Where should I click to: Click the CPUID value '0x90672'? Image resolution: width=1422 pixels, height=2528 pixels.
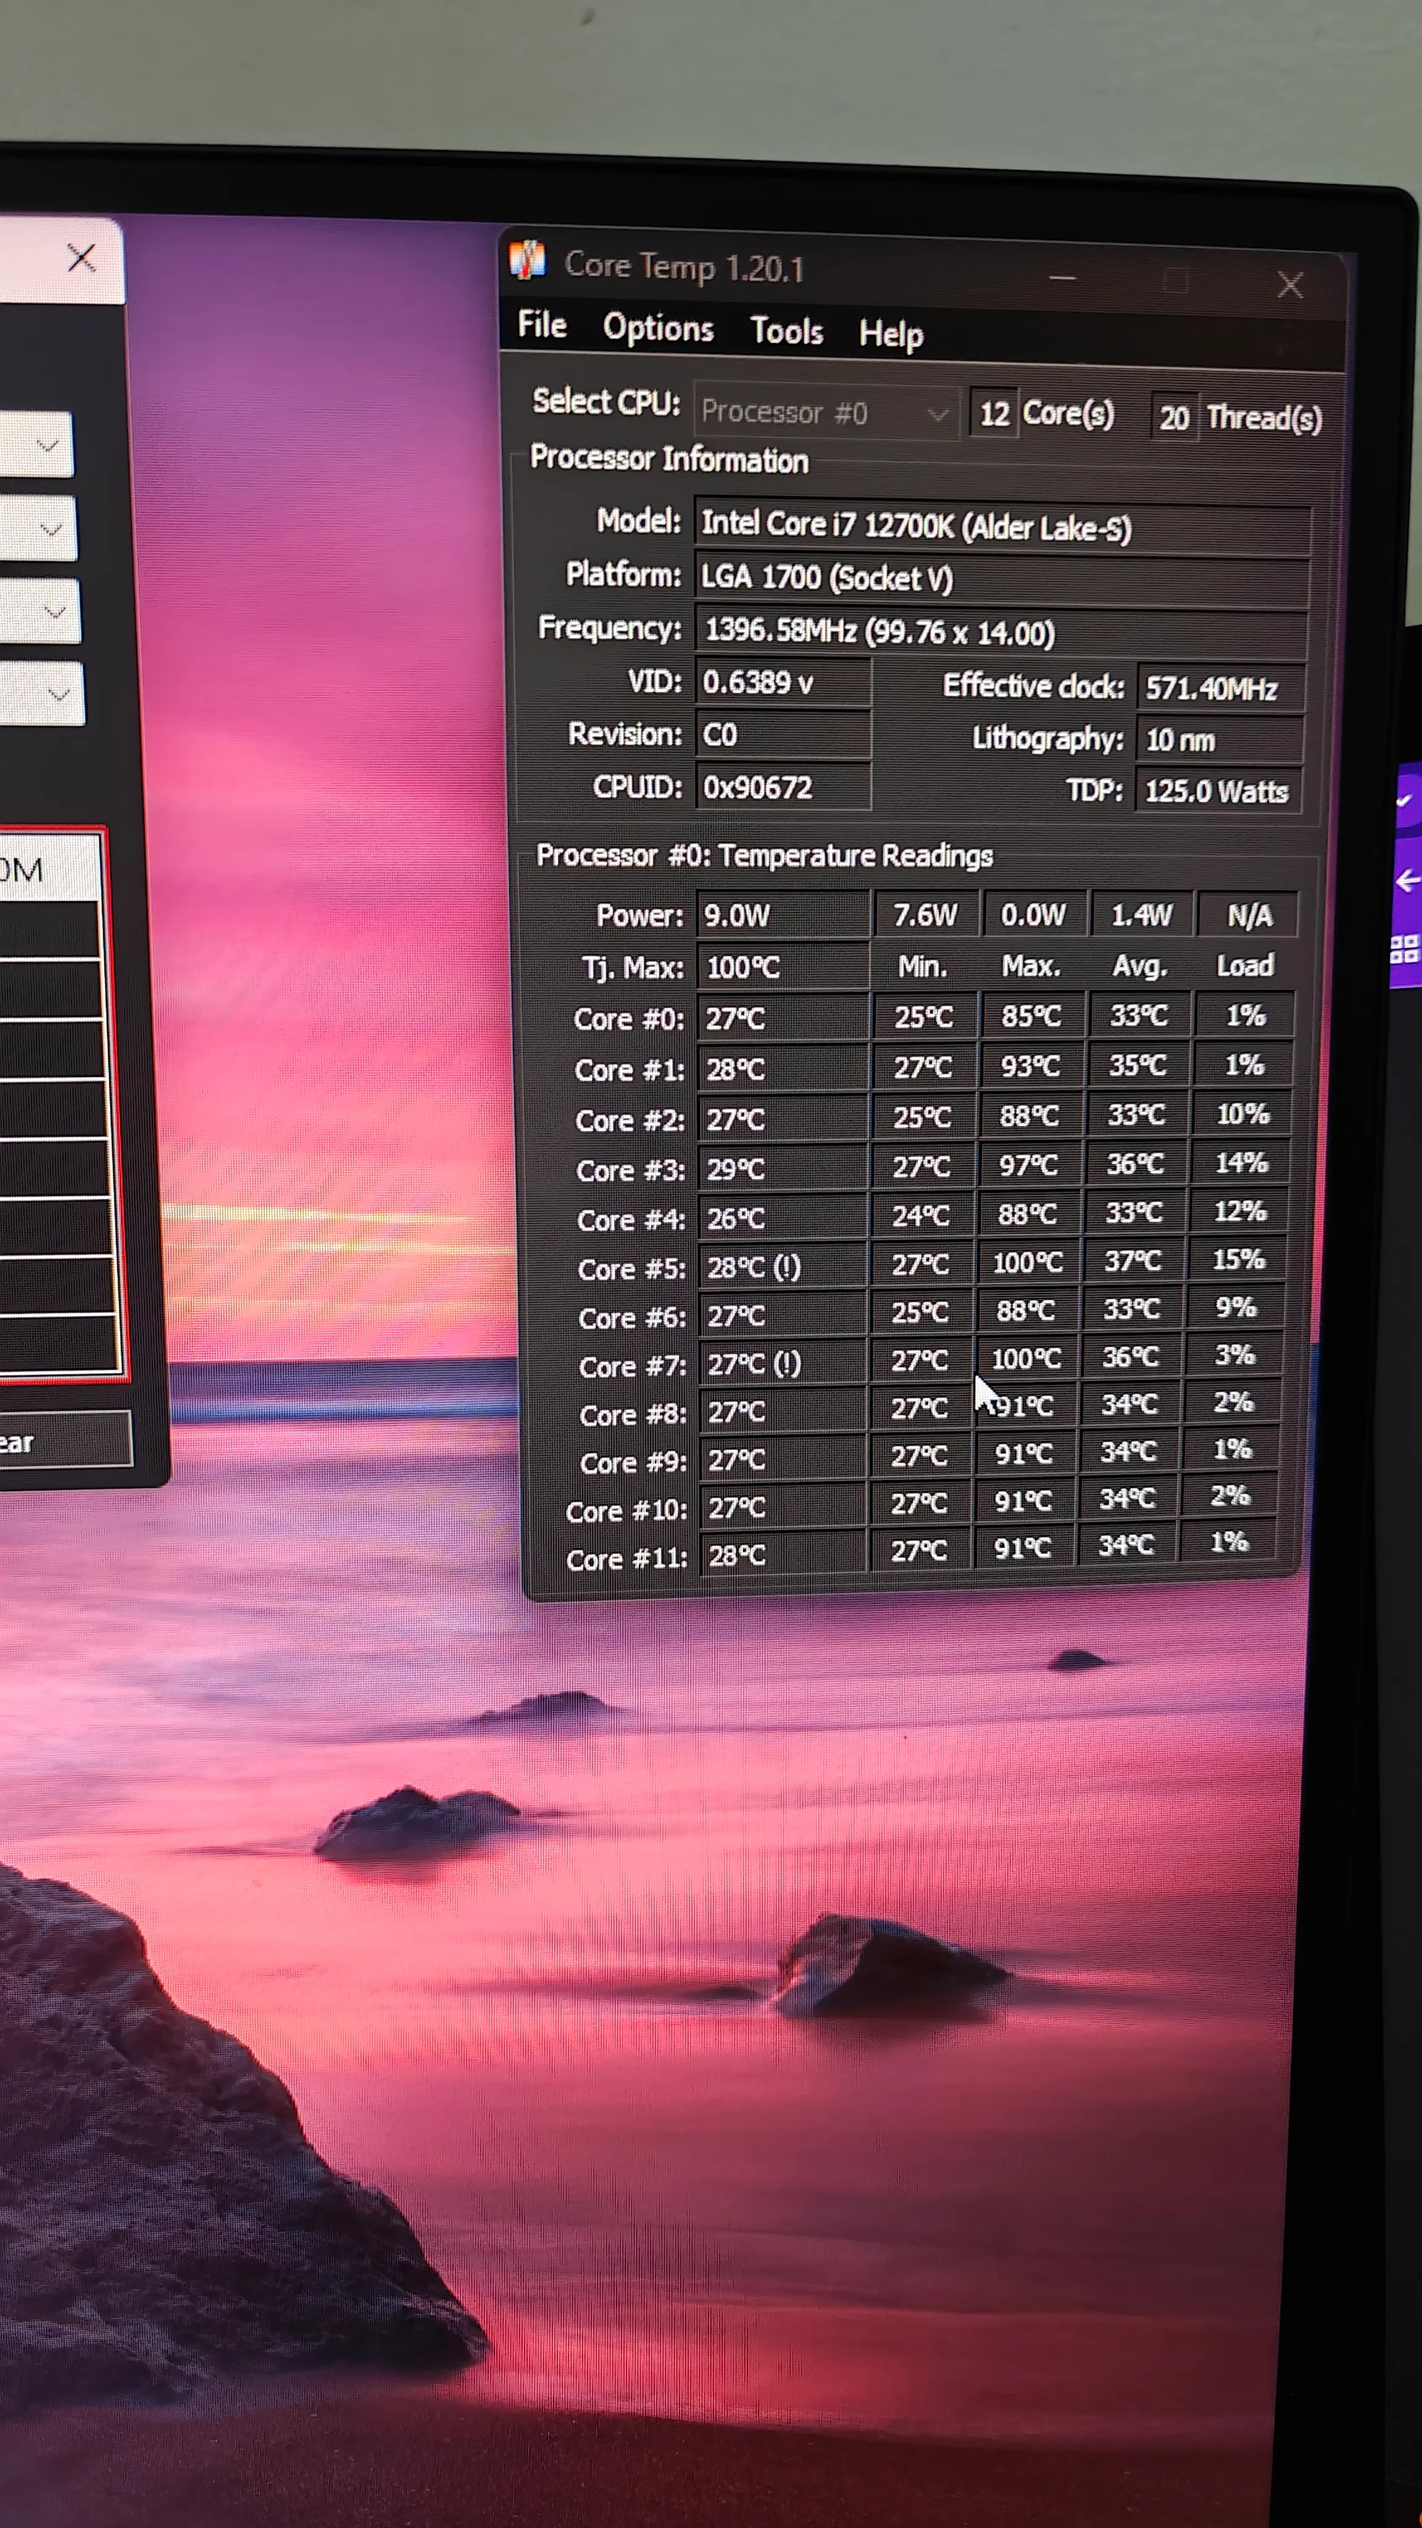point(783,786)
